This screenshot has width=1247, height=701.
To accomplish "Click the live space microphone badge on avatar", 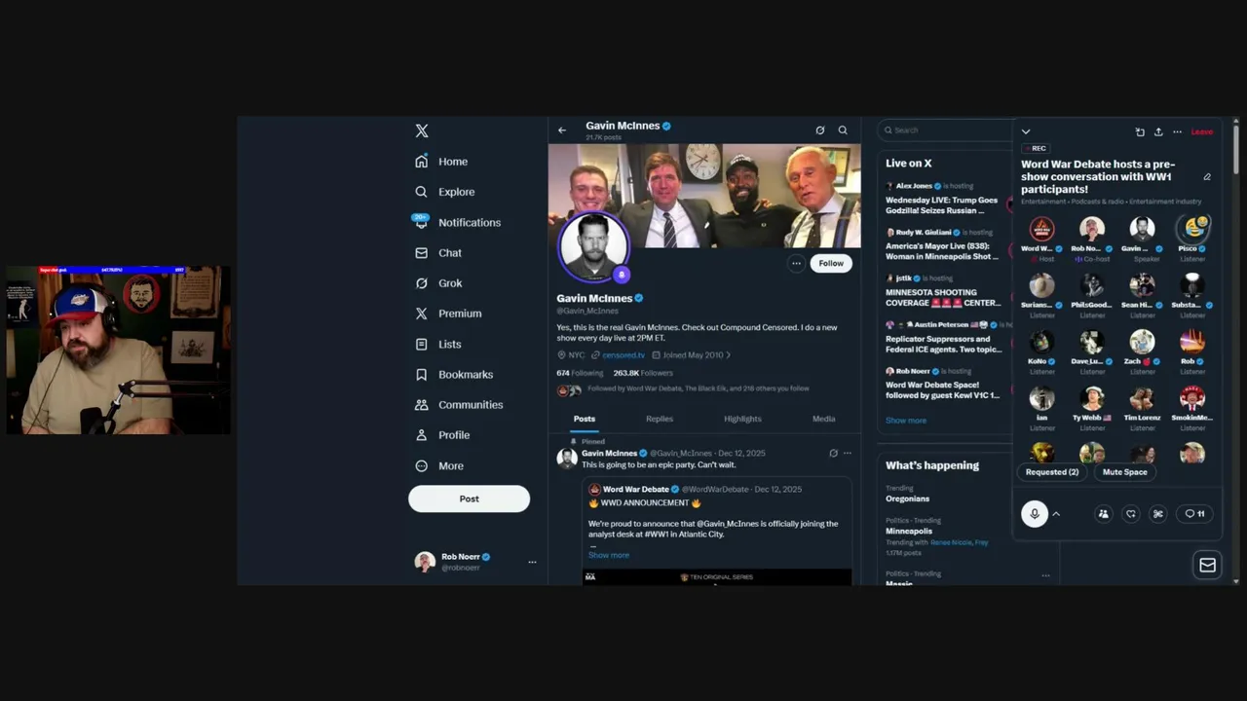I will point(622,275).
